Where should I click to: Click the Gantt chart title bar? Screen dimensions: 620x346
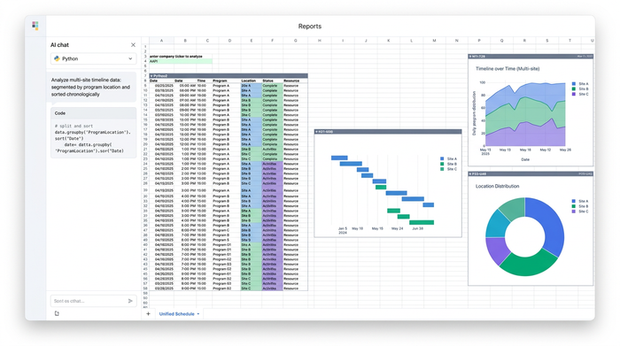(x=388, y=132)
